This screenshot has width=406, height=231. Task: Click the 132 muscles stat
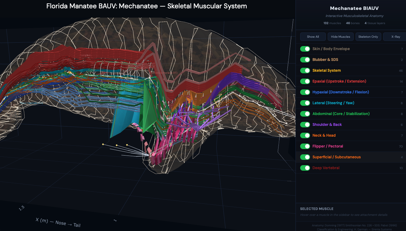click(332, 23)
